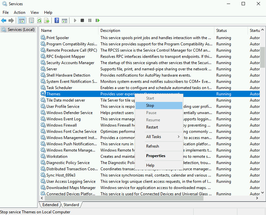Click the Running status of Windows Firewall
The image size is (266, 215).
(224, 125)
